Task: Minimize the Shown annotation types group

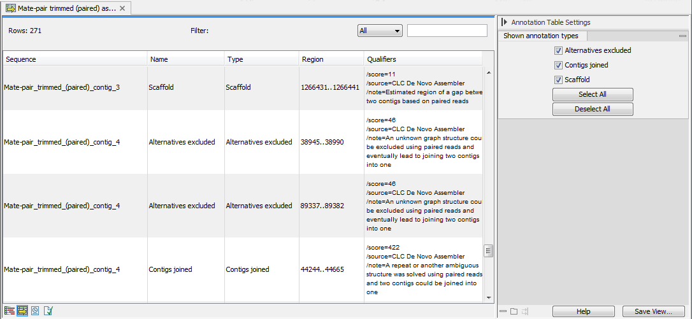Action: [x=682, y=36]
